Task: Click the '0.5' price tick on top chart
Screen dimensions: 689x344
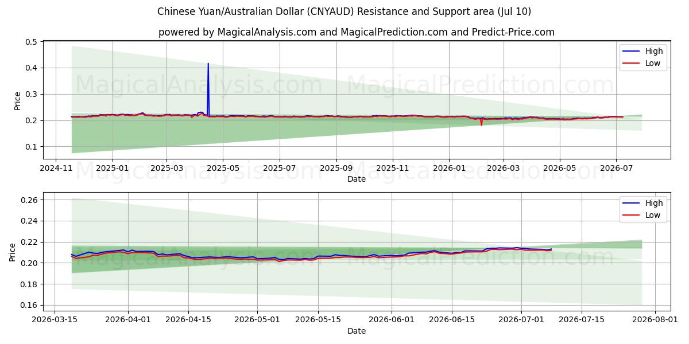Action: [x=32, y=42]
